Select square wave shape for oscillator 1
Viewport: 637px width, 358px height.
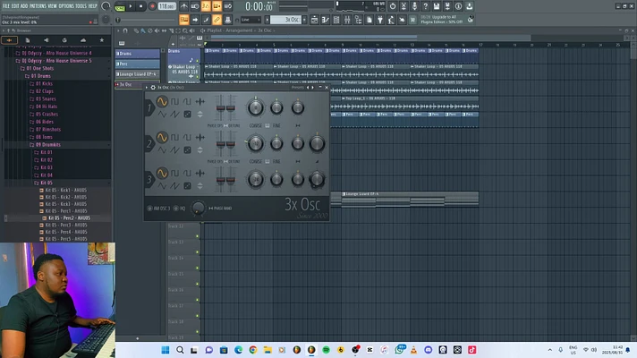point(174,101)
